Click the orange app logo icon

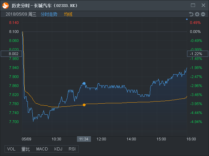coord(5,5)
